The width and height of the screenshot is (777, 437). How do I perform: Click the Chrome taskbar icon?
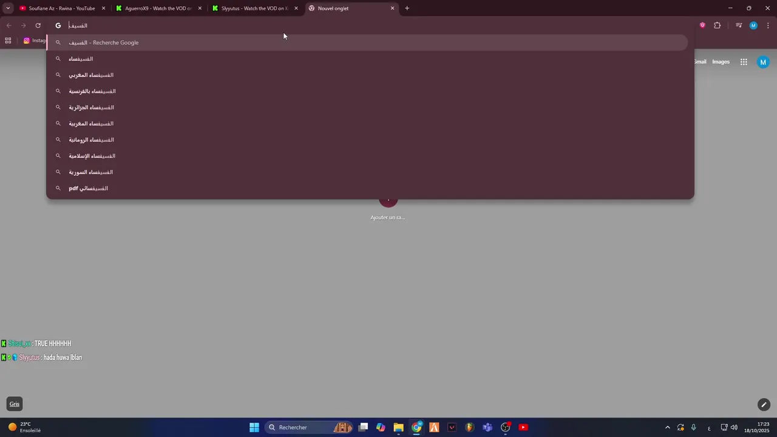(416, 427)
